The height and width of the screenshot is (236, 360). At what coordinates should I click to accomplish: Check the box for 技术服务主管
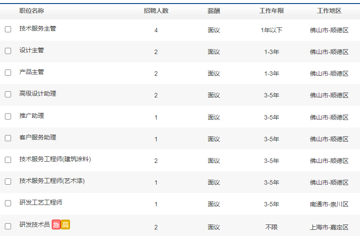8,29
